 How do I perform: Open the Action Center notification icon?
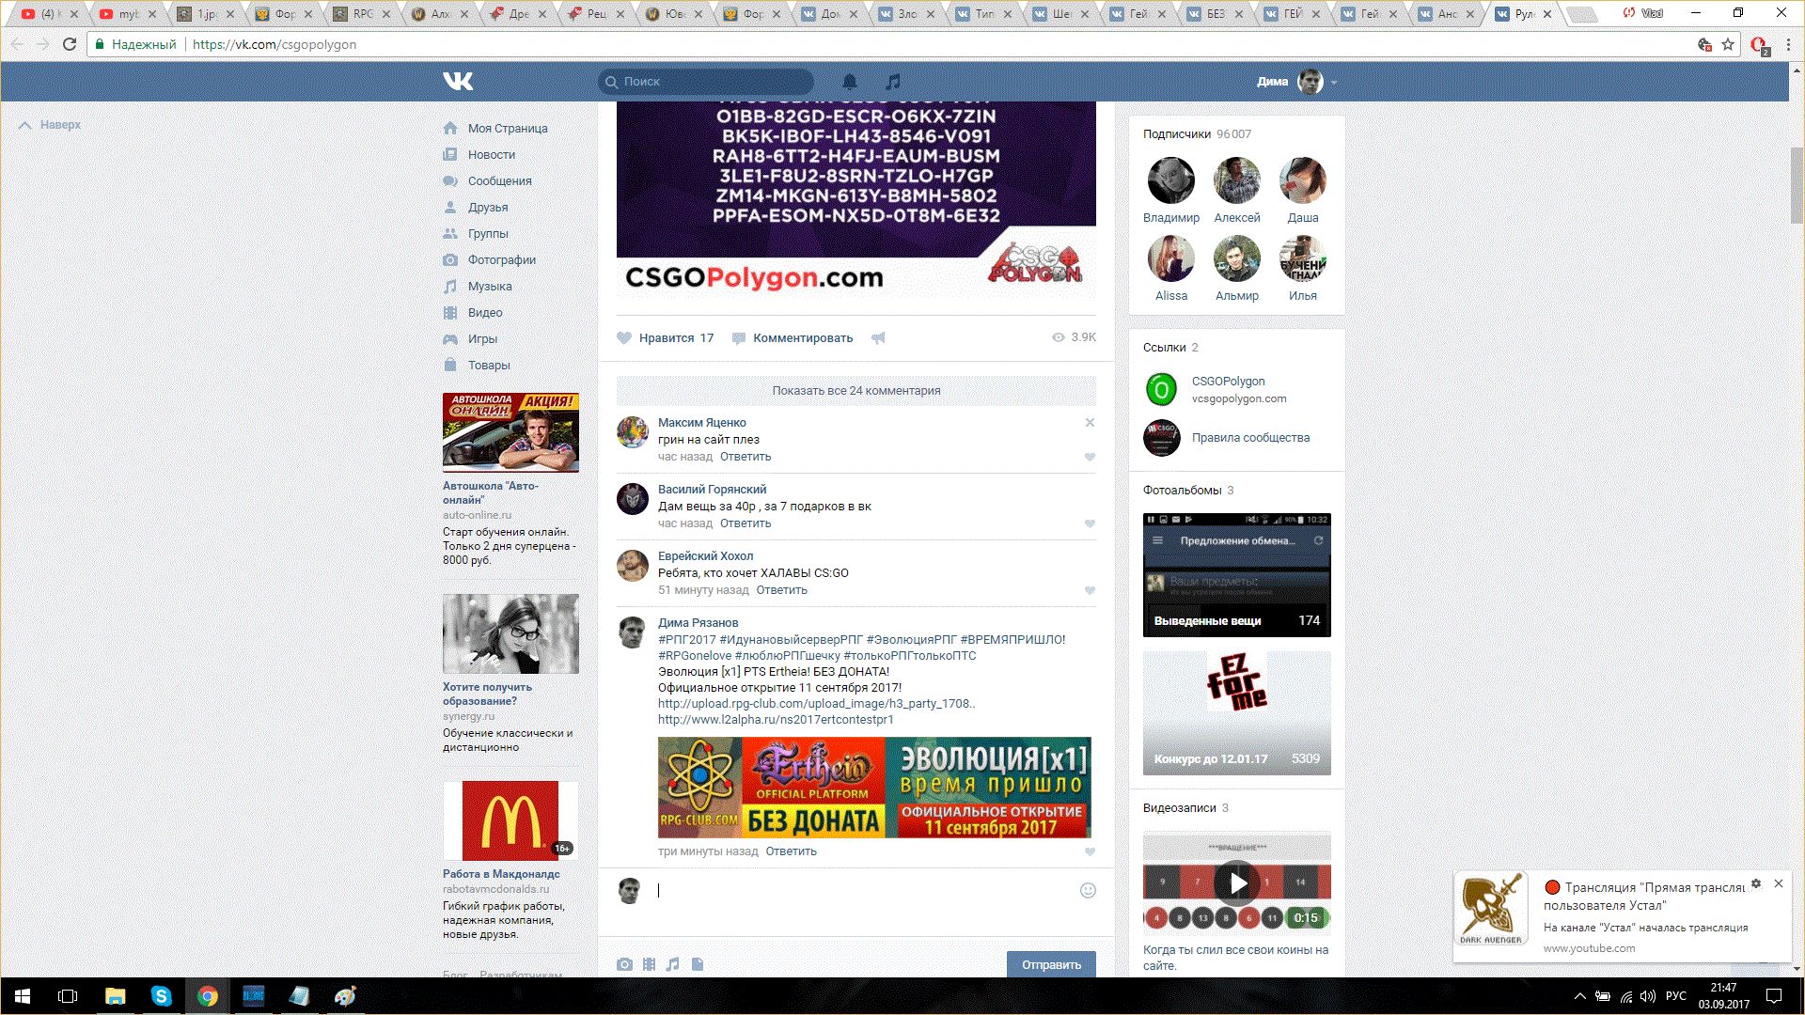pos(1774,996)
